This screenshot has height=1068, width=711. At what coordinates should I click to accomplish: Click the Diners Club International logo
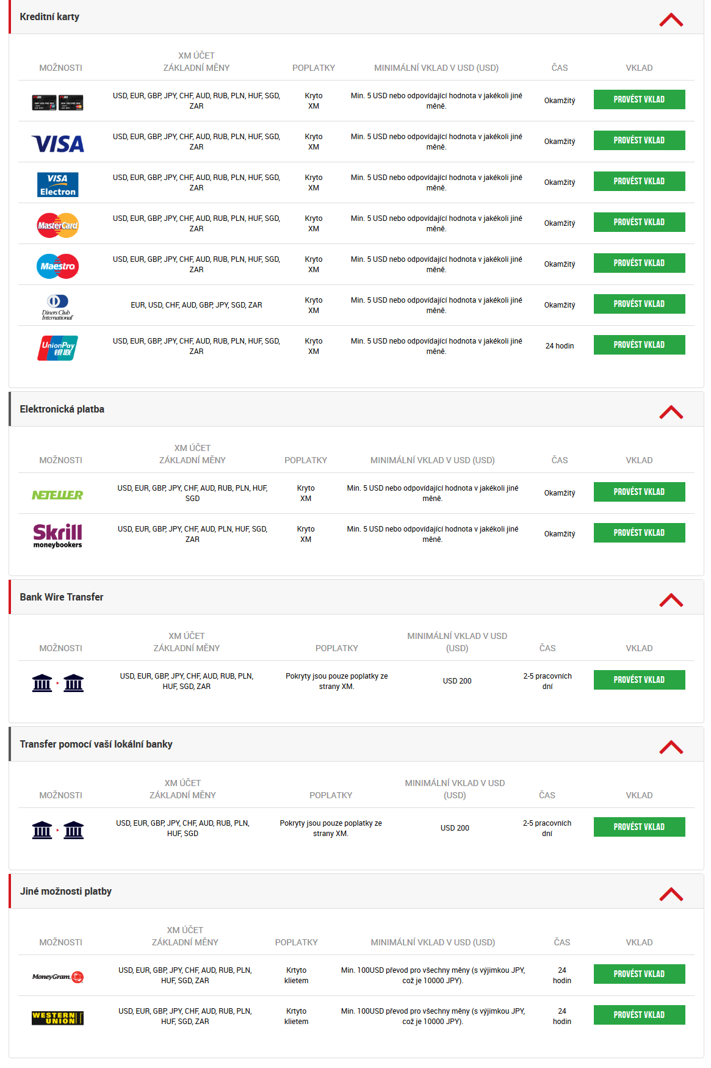pyautogui.click(x=58, y=307)
